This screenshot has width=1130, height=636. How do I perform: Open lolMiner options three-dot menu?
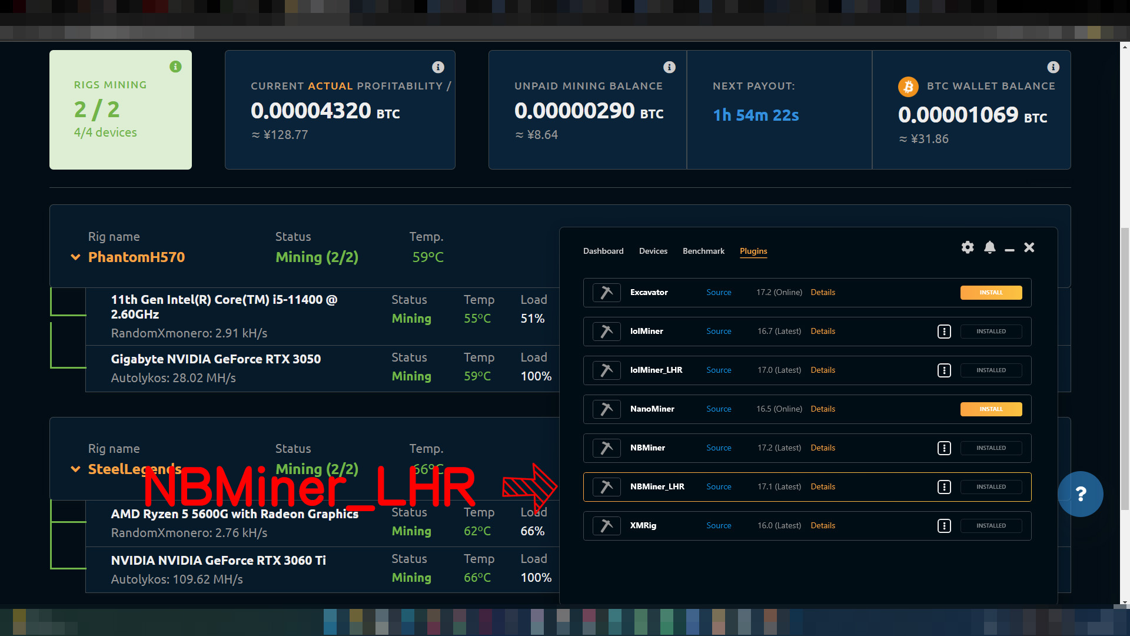point(944,332)
